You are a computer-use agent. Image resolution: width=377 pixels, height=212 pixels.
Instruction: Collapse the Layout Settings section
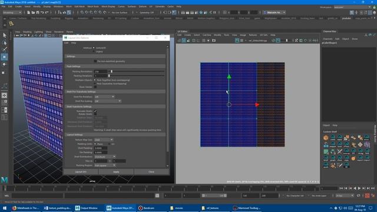click(115, 135)
